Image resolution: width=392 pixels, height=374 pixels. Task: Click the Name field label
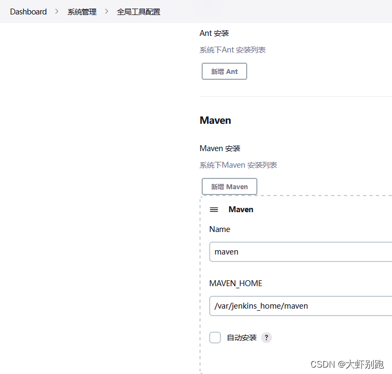click(219, 229)
